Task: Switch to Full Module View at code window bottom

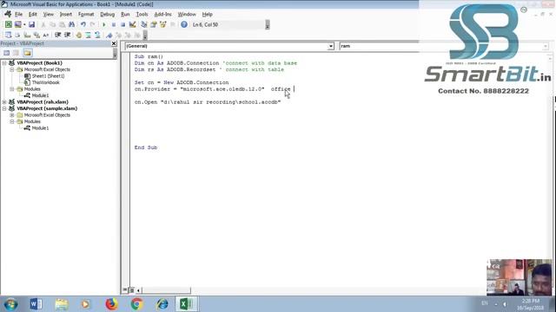Action: coord(131,290)
